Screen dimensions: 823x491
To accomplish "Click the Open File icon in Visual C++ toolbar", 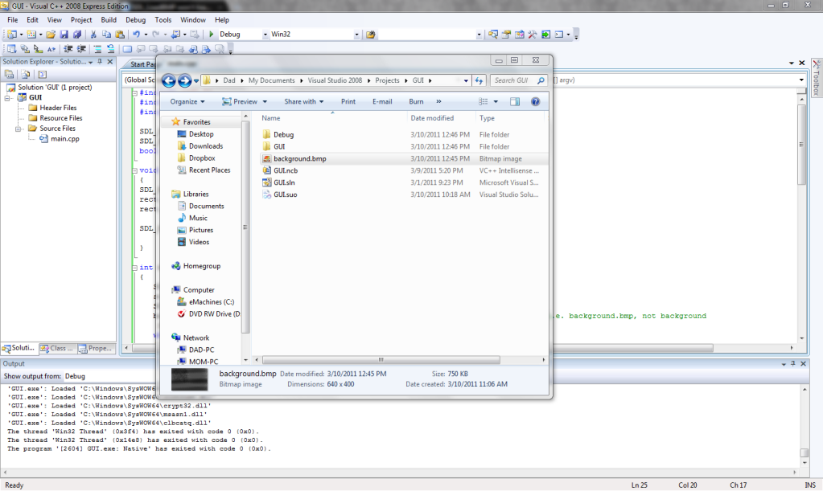I will point(51,35).
